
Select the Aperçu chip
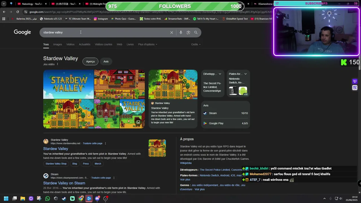(91, 61)
